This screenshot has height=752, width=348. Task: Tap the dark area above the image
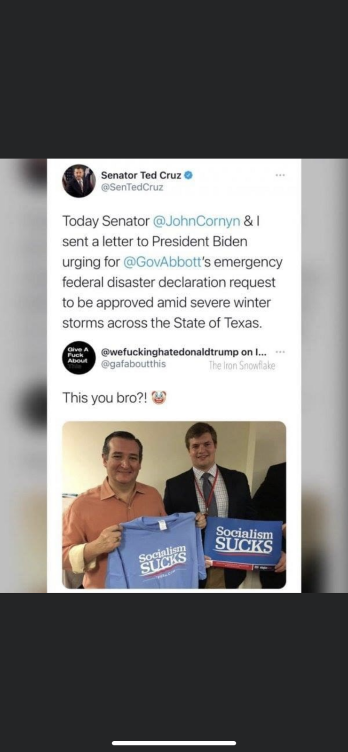[174, 79]
